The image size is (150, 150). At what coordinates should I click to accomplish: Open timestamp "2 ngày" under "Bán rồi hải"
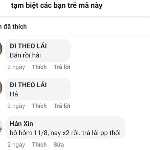pos(16,67)
